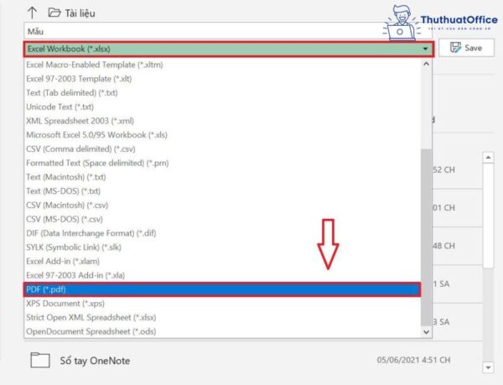Choose PDF (*.pdf) file type
This screenshot has width=503, height=385.
click(x=222, y=289)
